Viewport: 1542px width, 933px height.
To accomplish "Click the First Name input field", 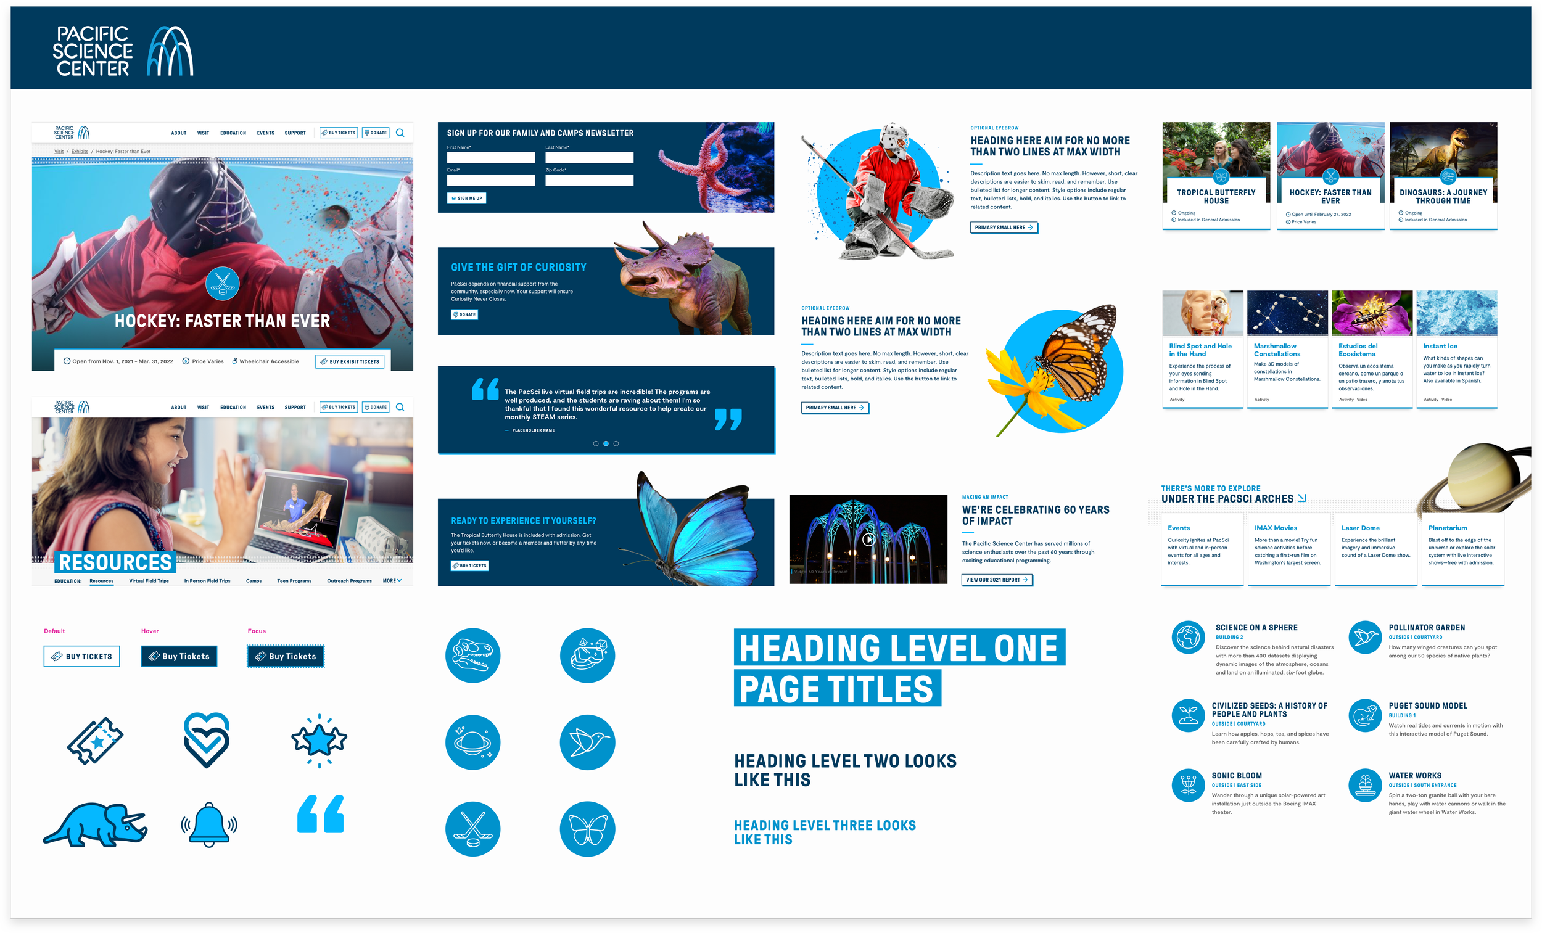I will click(x=490, y=158).
